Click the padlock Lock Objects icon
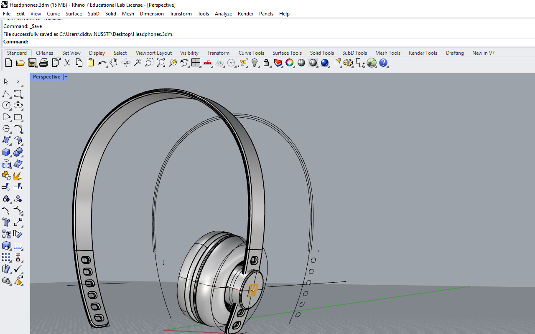The image size is (535, 334). coord(266,63)
